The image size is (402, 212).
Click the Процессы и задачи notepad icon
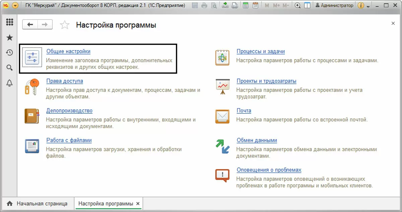pos(222,57)
